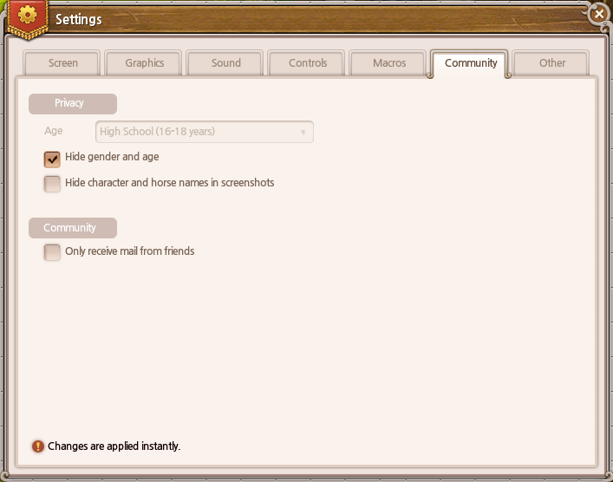Switch to the Other tab
Viewport: 613px width, 482px height.
(x=551, y=63)
